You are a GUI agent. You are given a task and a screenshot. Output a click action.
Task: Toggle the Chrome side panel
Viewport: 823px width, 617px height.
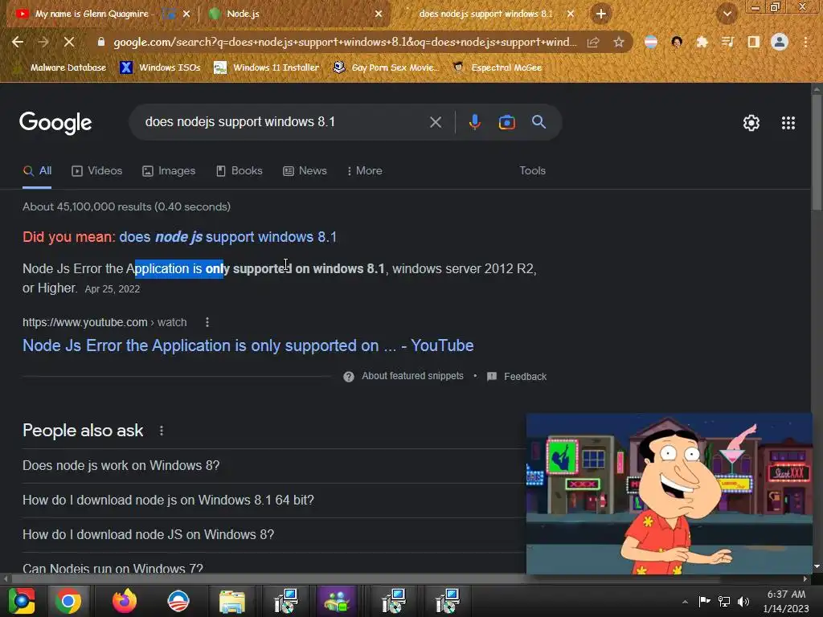click(x=753, y=42)
